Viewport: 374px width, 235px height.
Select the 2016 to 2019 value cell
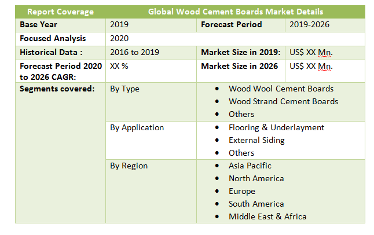(x=135, y=52)
